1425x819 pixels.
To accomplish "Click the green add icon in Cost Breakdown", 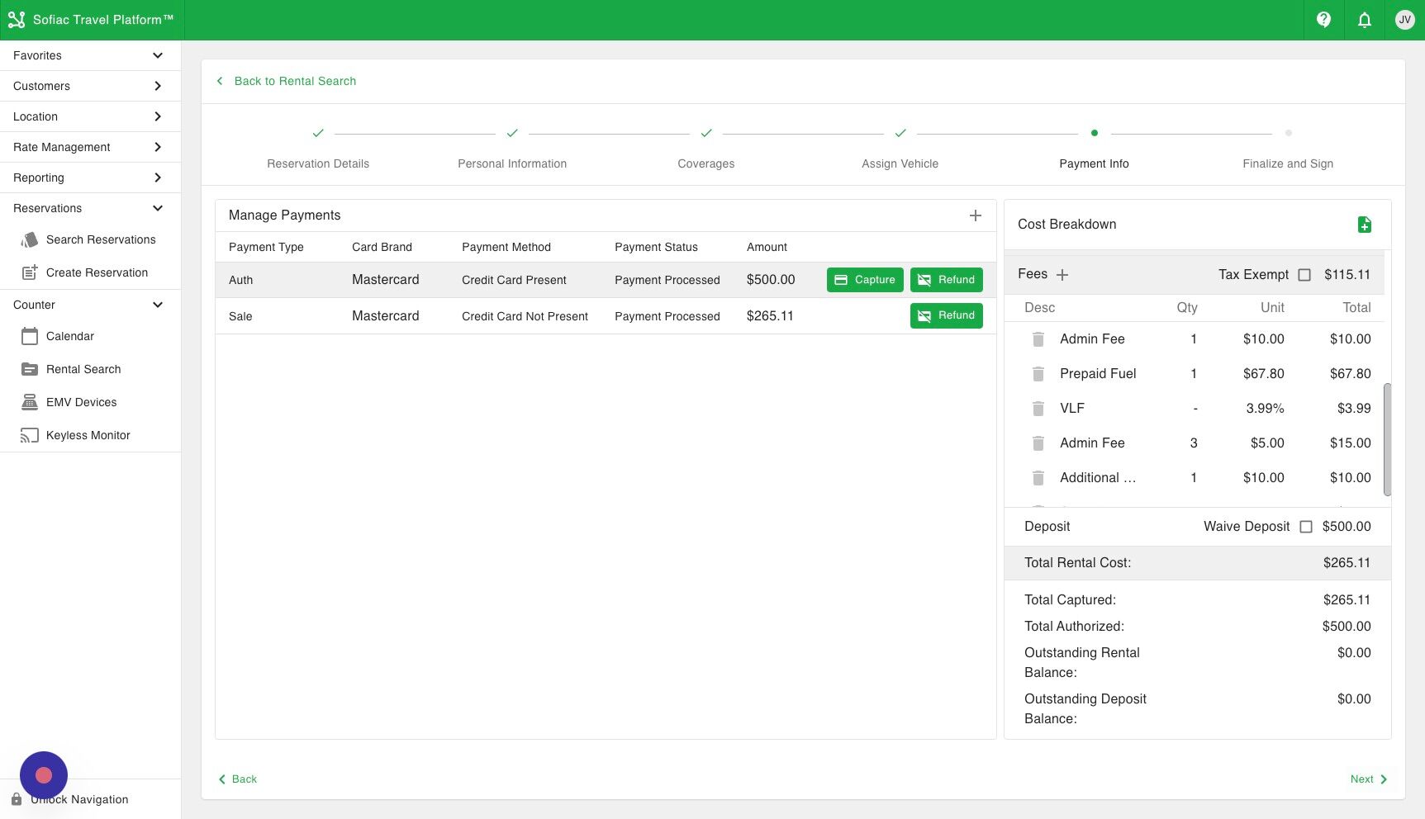I will (1365, 224).
